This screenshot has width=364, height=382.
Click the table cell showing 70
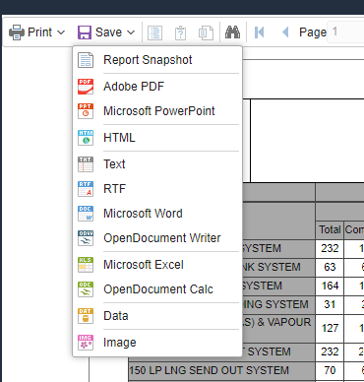[x=330, y=370]
